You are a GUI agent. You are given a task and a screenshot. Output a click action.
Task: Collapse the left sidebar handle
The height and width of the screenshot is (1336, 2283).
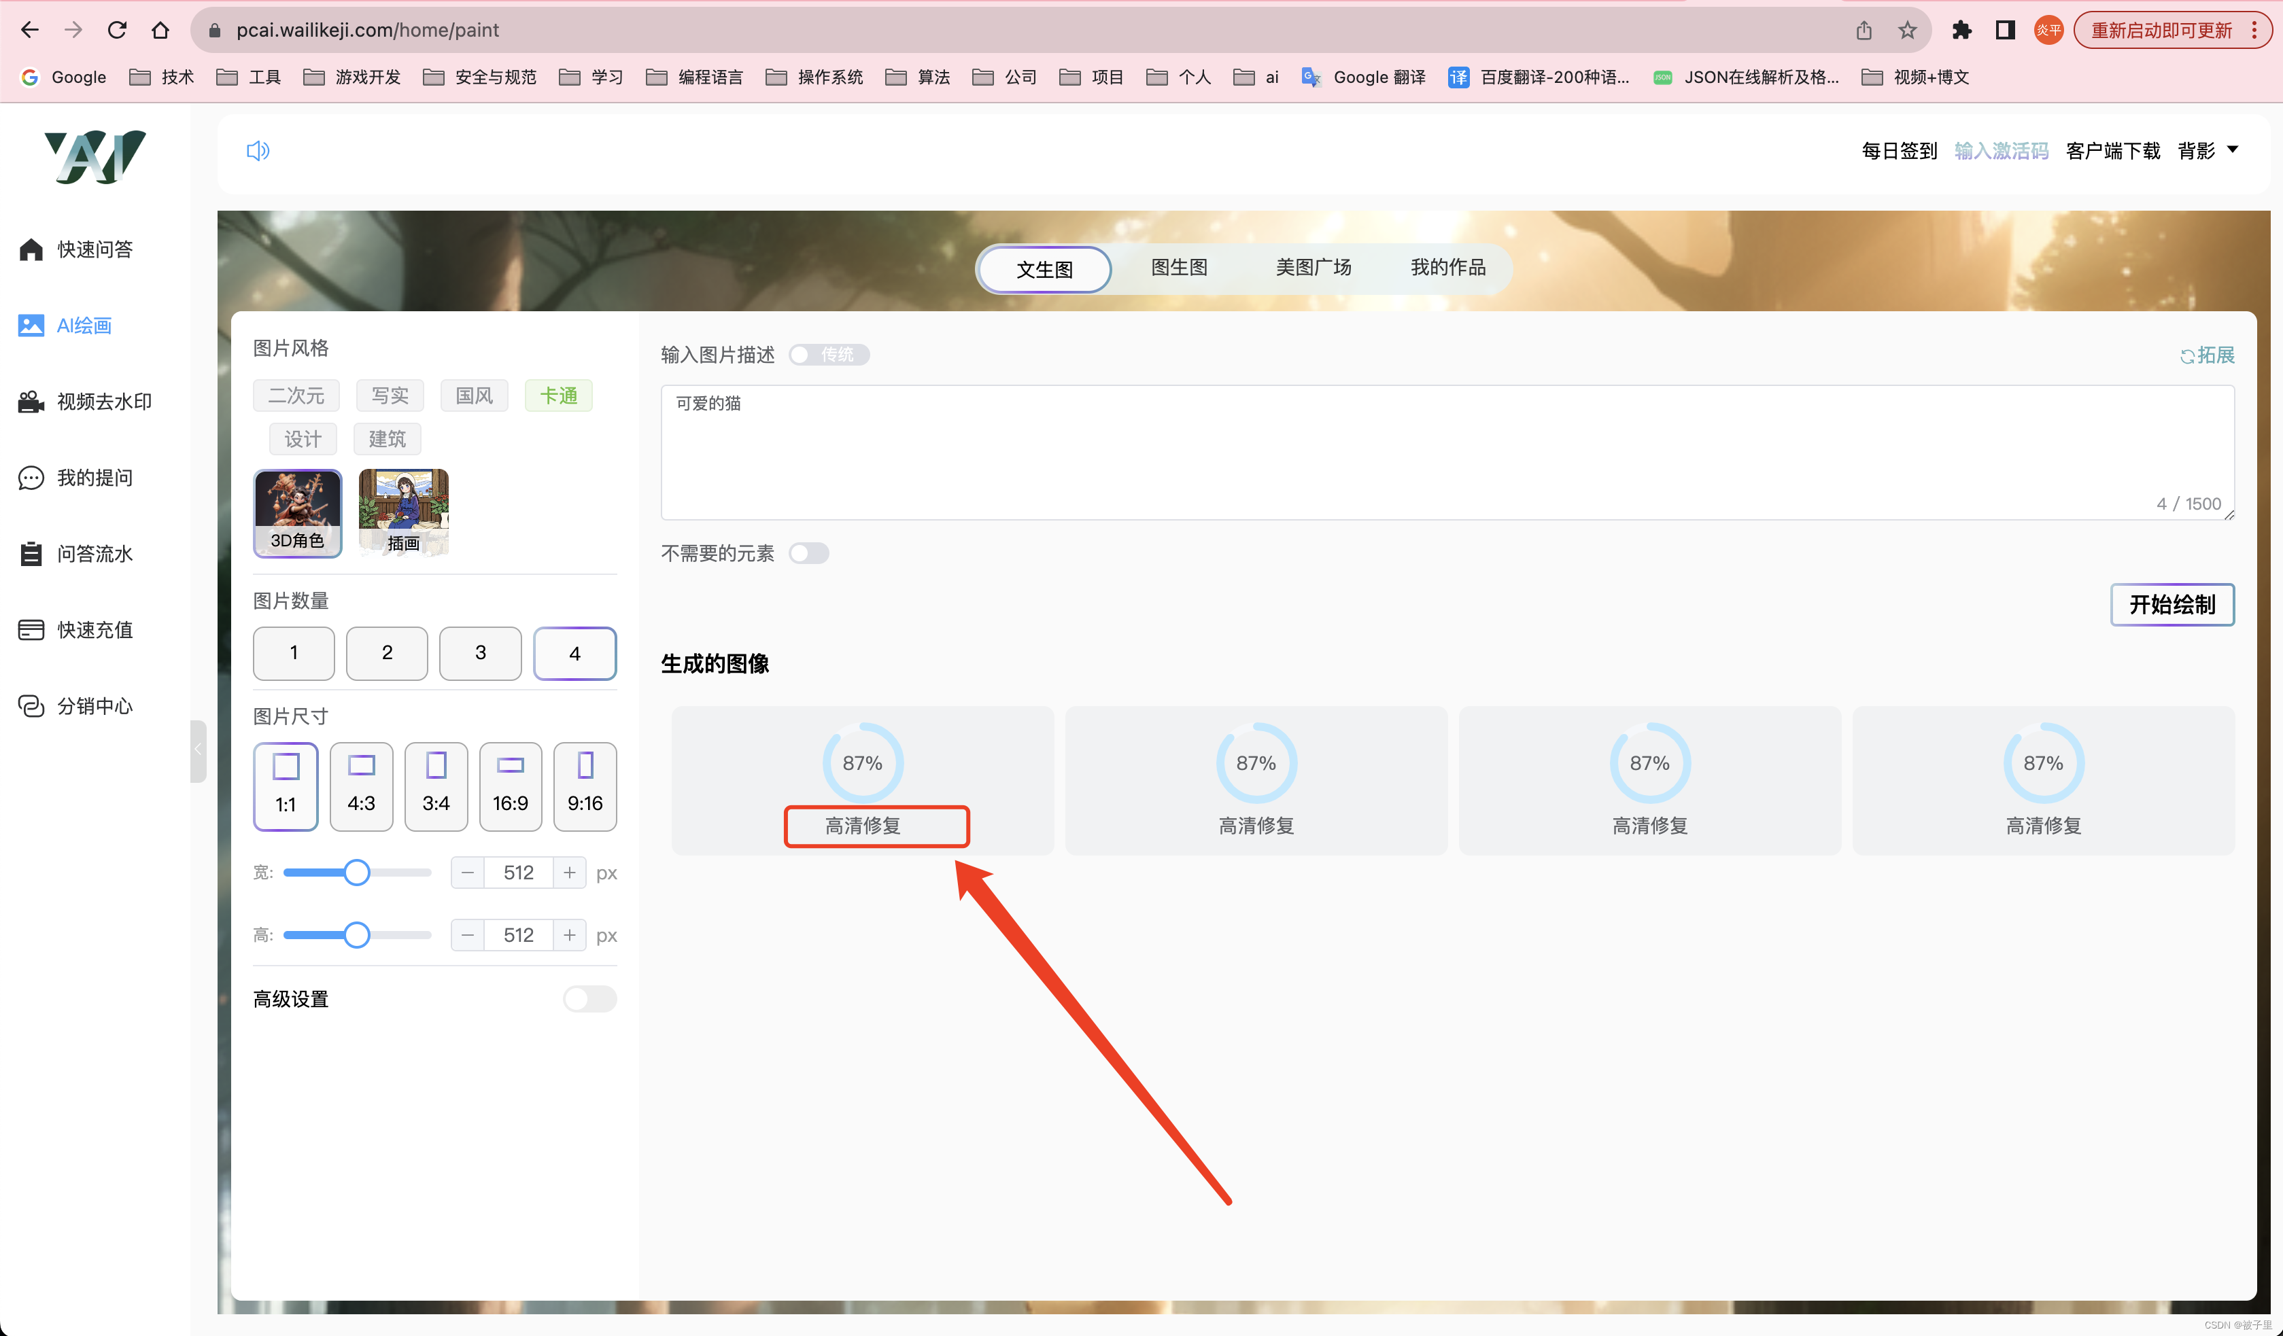tap(197, 750)
